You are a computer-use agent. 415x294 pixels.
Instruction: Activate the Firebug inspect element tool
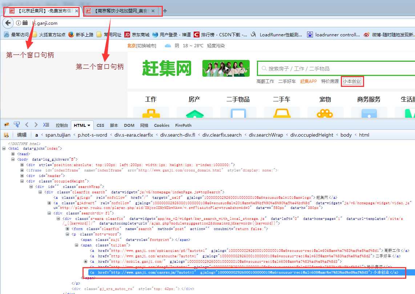(17, 125)
